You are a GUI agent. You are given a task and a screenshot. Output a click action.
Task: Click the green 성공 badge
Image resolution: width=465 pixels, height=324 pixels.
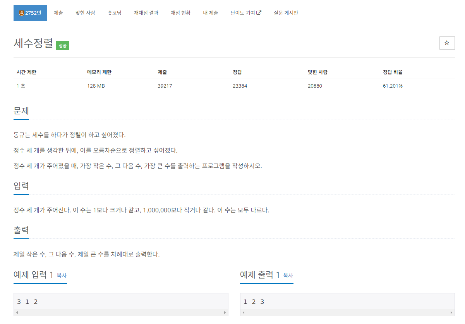pos(63,46)
